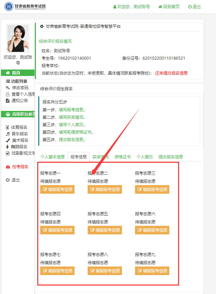Click the music note icon for 音乐报名
216x294 pixels.
pos(8,134)
